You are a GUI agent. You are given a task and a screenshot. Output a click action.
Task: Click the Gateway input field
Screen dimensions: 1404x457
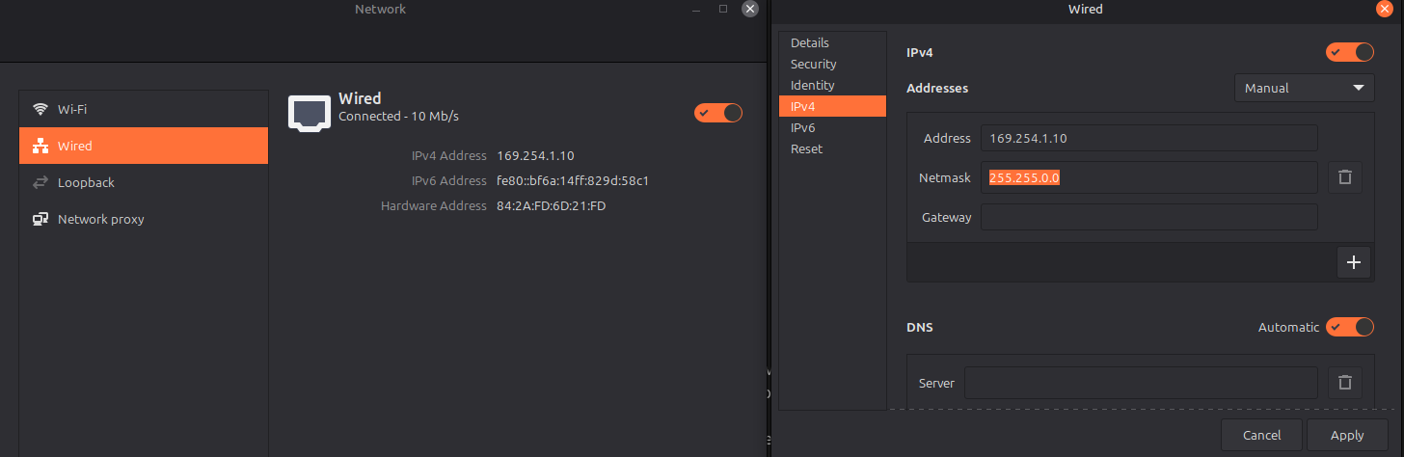(1148, 217)
